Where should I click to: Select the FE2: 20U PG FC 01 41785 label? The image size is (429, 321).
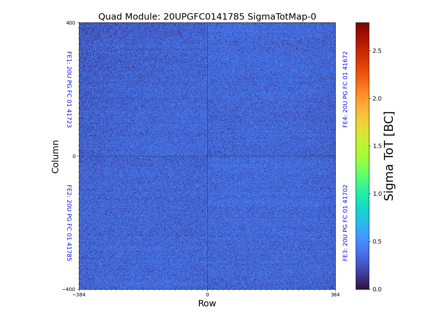(69, 223)
